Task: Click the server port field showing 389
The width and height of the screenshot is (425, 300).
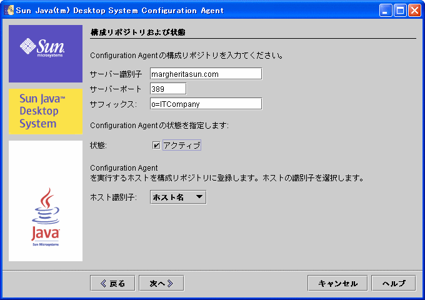Action: pyautogui.click(x=168, y=89)
